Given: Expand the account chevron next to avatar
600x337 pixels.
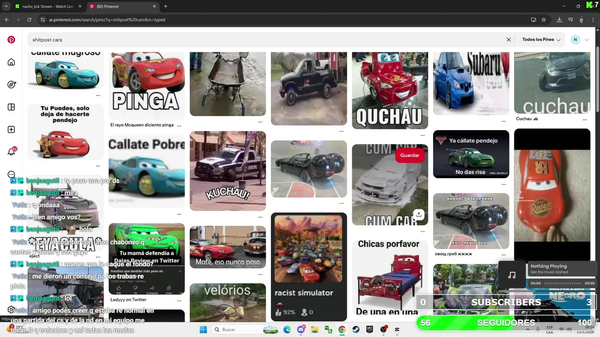Looking at the screenshot, I should pos(586,40).
